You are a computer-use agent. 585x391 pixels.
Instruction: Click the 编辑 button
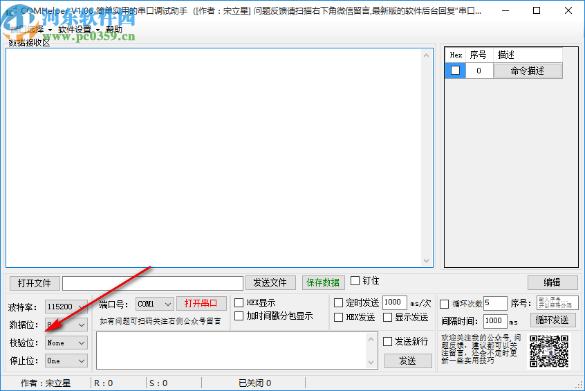pos(552,282)
